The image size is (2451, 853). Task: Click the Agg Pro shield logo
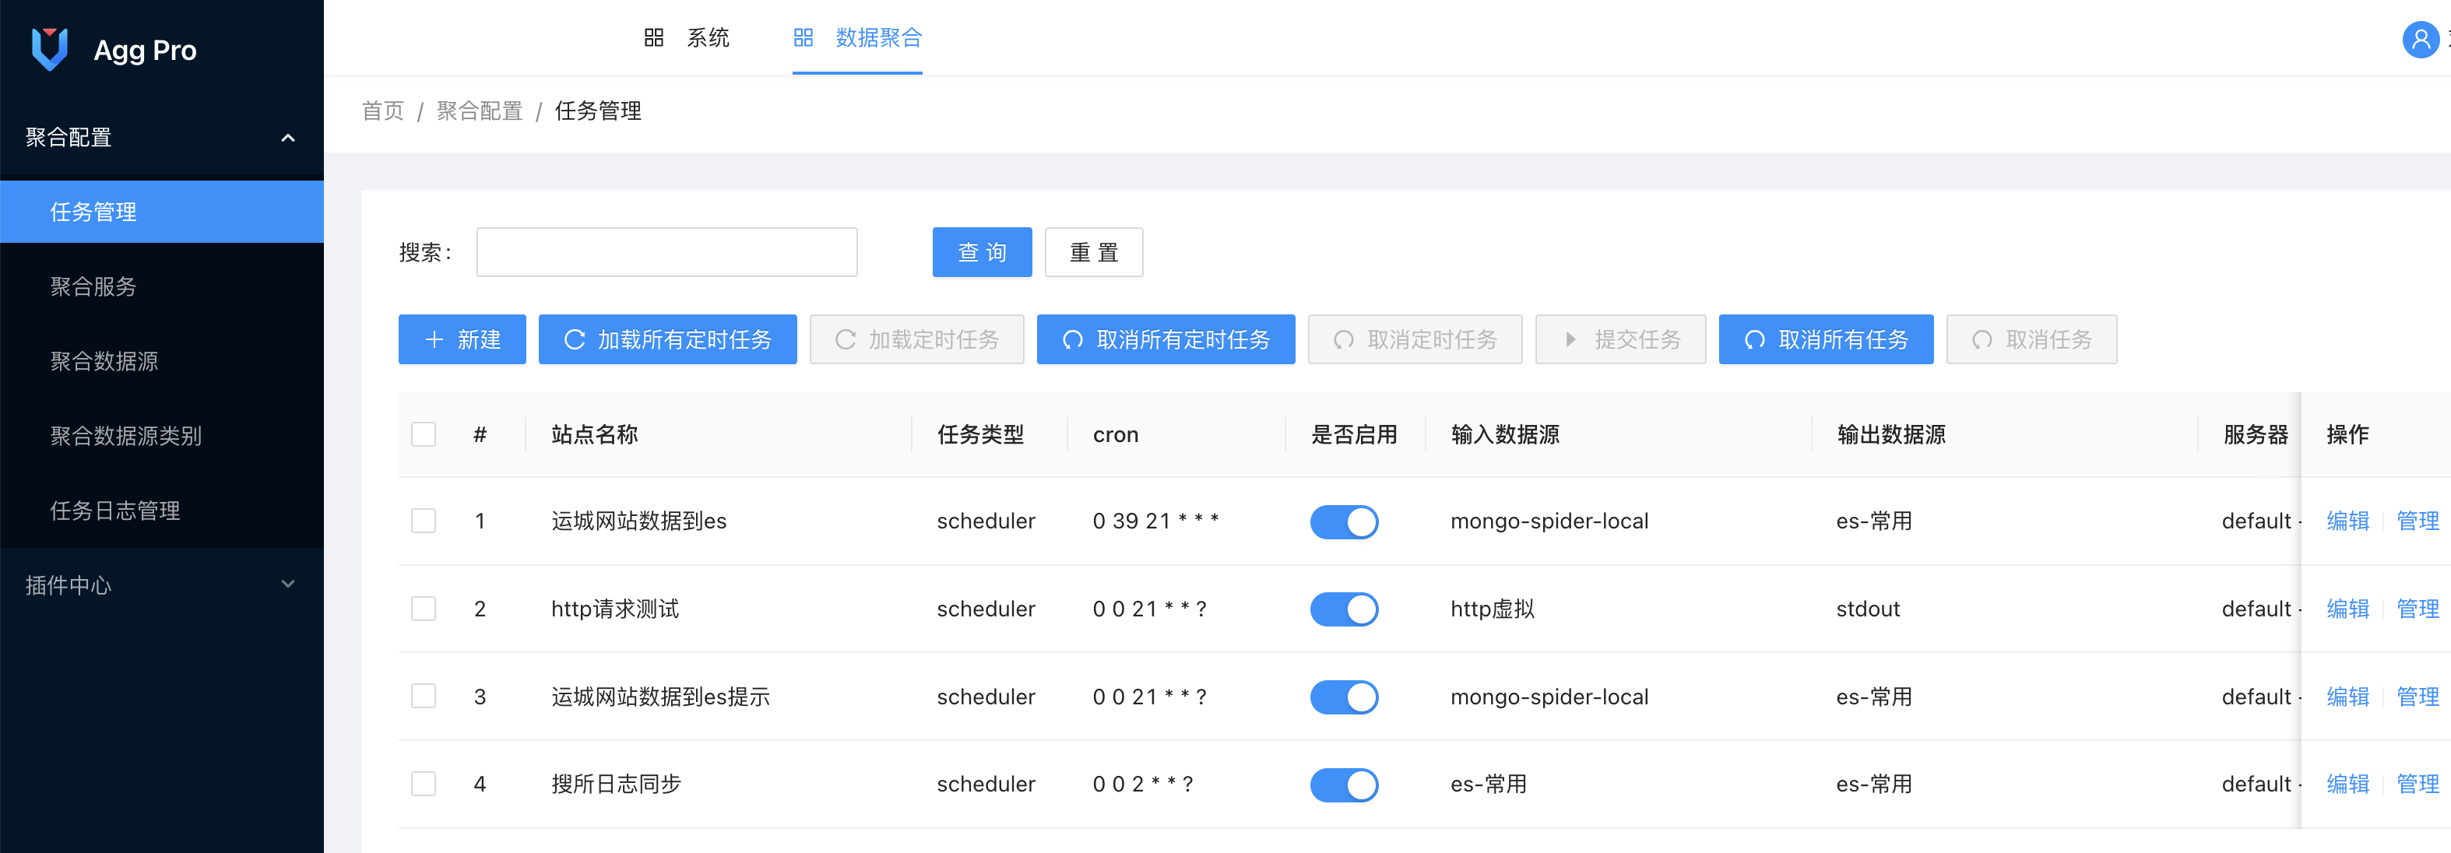pyautogui.click(x=50, y=50)
